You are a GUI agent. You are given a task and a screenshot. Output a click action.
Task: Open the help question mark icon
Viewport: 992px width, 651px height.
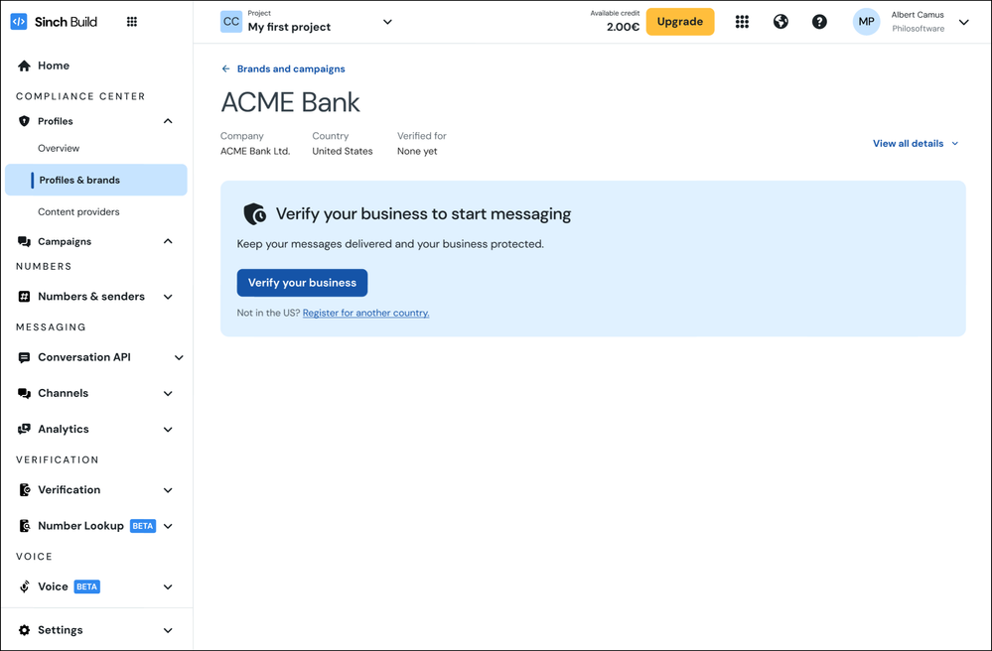pyautogui.click(x=819, y=22)
